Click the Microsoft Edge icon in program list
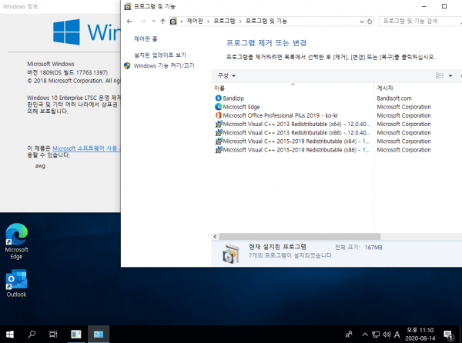Viewport: 462px width, 343px height. pyautogui.click(x=219, y=106)
